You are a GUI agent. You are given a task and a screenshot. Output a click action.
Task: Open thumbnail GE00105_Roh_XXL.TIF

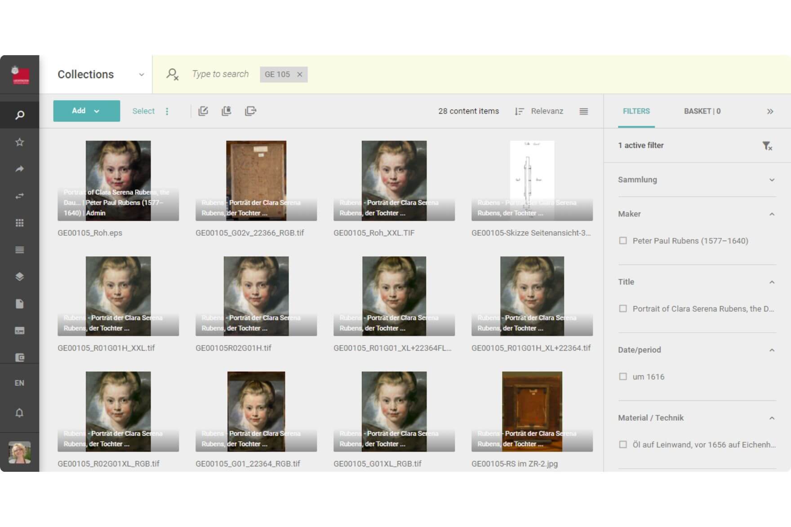pyautogui.click(x=394, y=180)
